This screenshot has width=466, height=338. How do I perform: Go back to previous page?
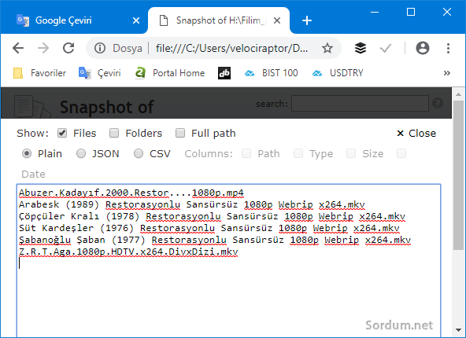tap(18, 48)
